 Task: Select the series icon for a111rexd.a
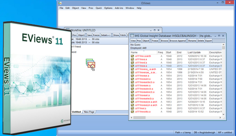tap(132, 63)
